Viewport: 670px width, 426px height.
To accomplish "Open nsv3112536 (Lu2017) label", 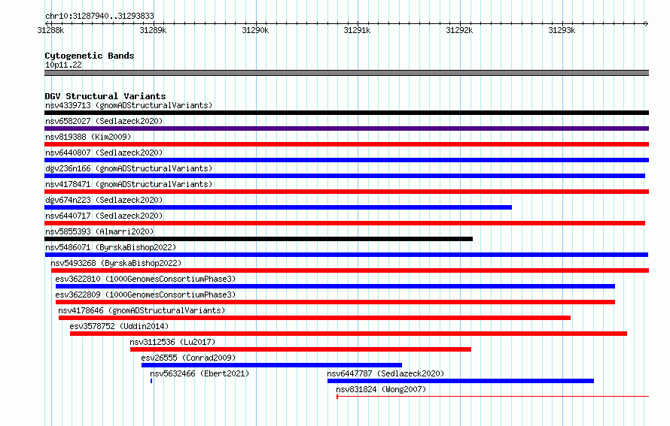I will tap(172, 342).
